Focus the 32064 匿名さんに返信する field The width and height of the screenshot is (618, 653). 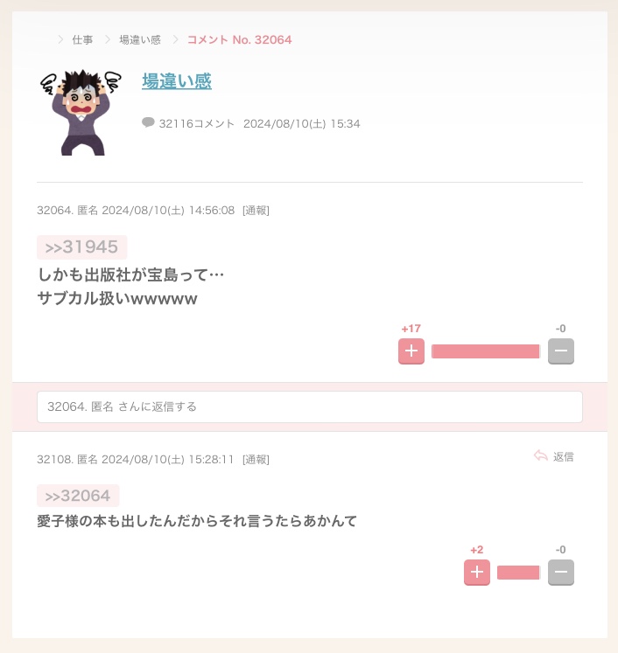[x=310, y=406]
